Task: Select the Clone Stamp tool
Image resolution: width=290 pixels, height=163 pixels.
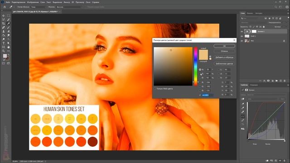Action: pos(4,31)
